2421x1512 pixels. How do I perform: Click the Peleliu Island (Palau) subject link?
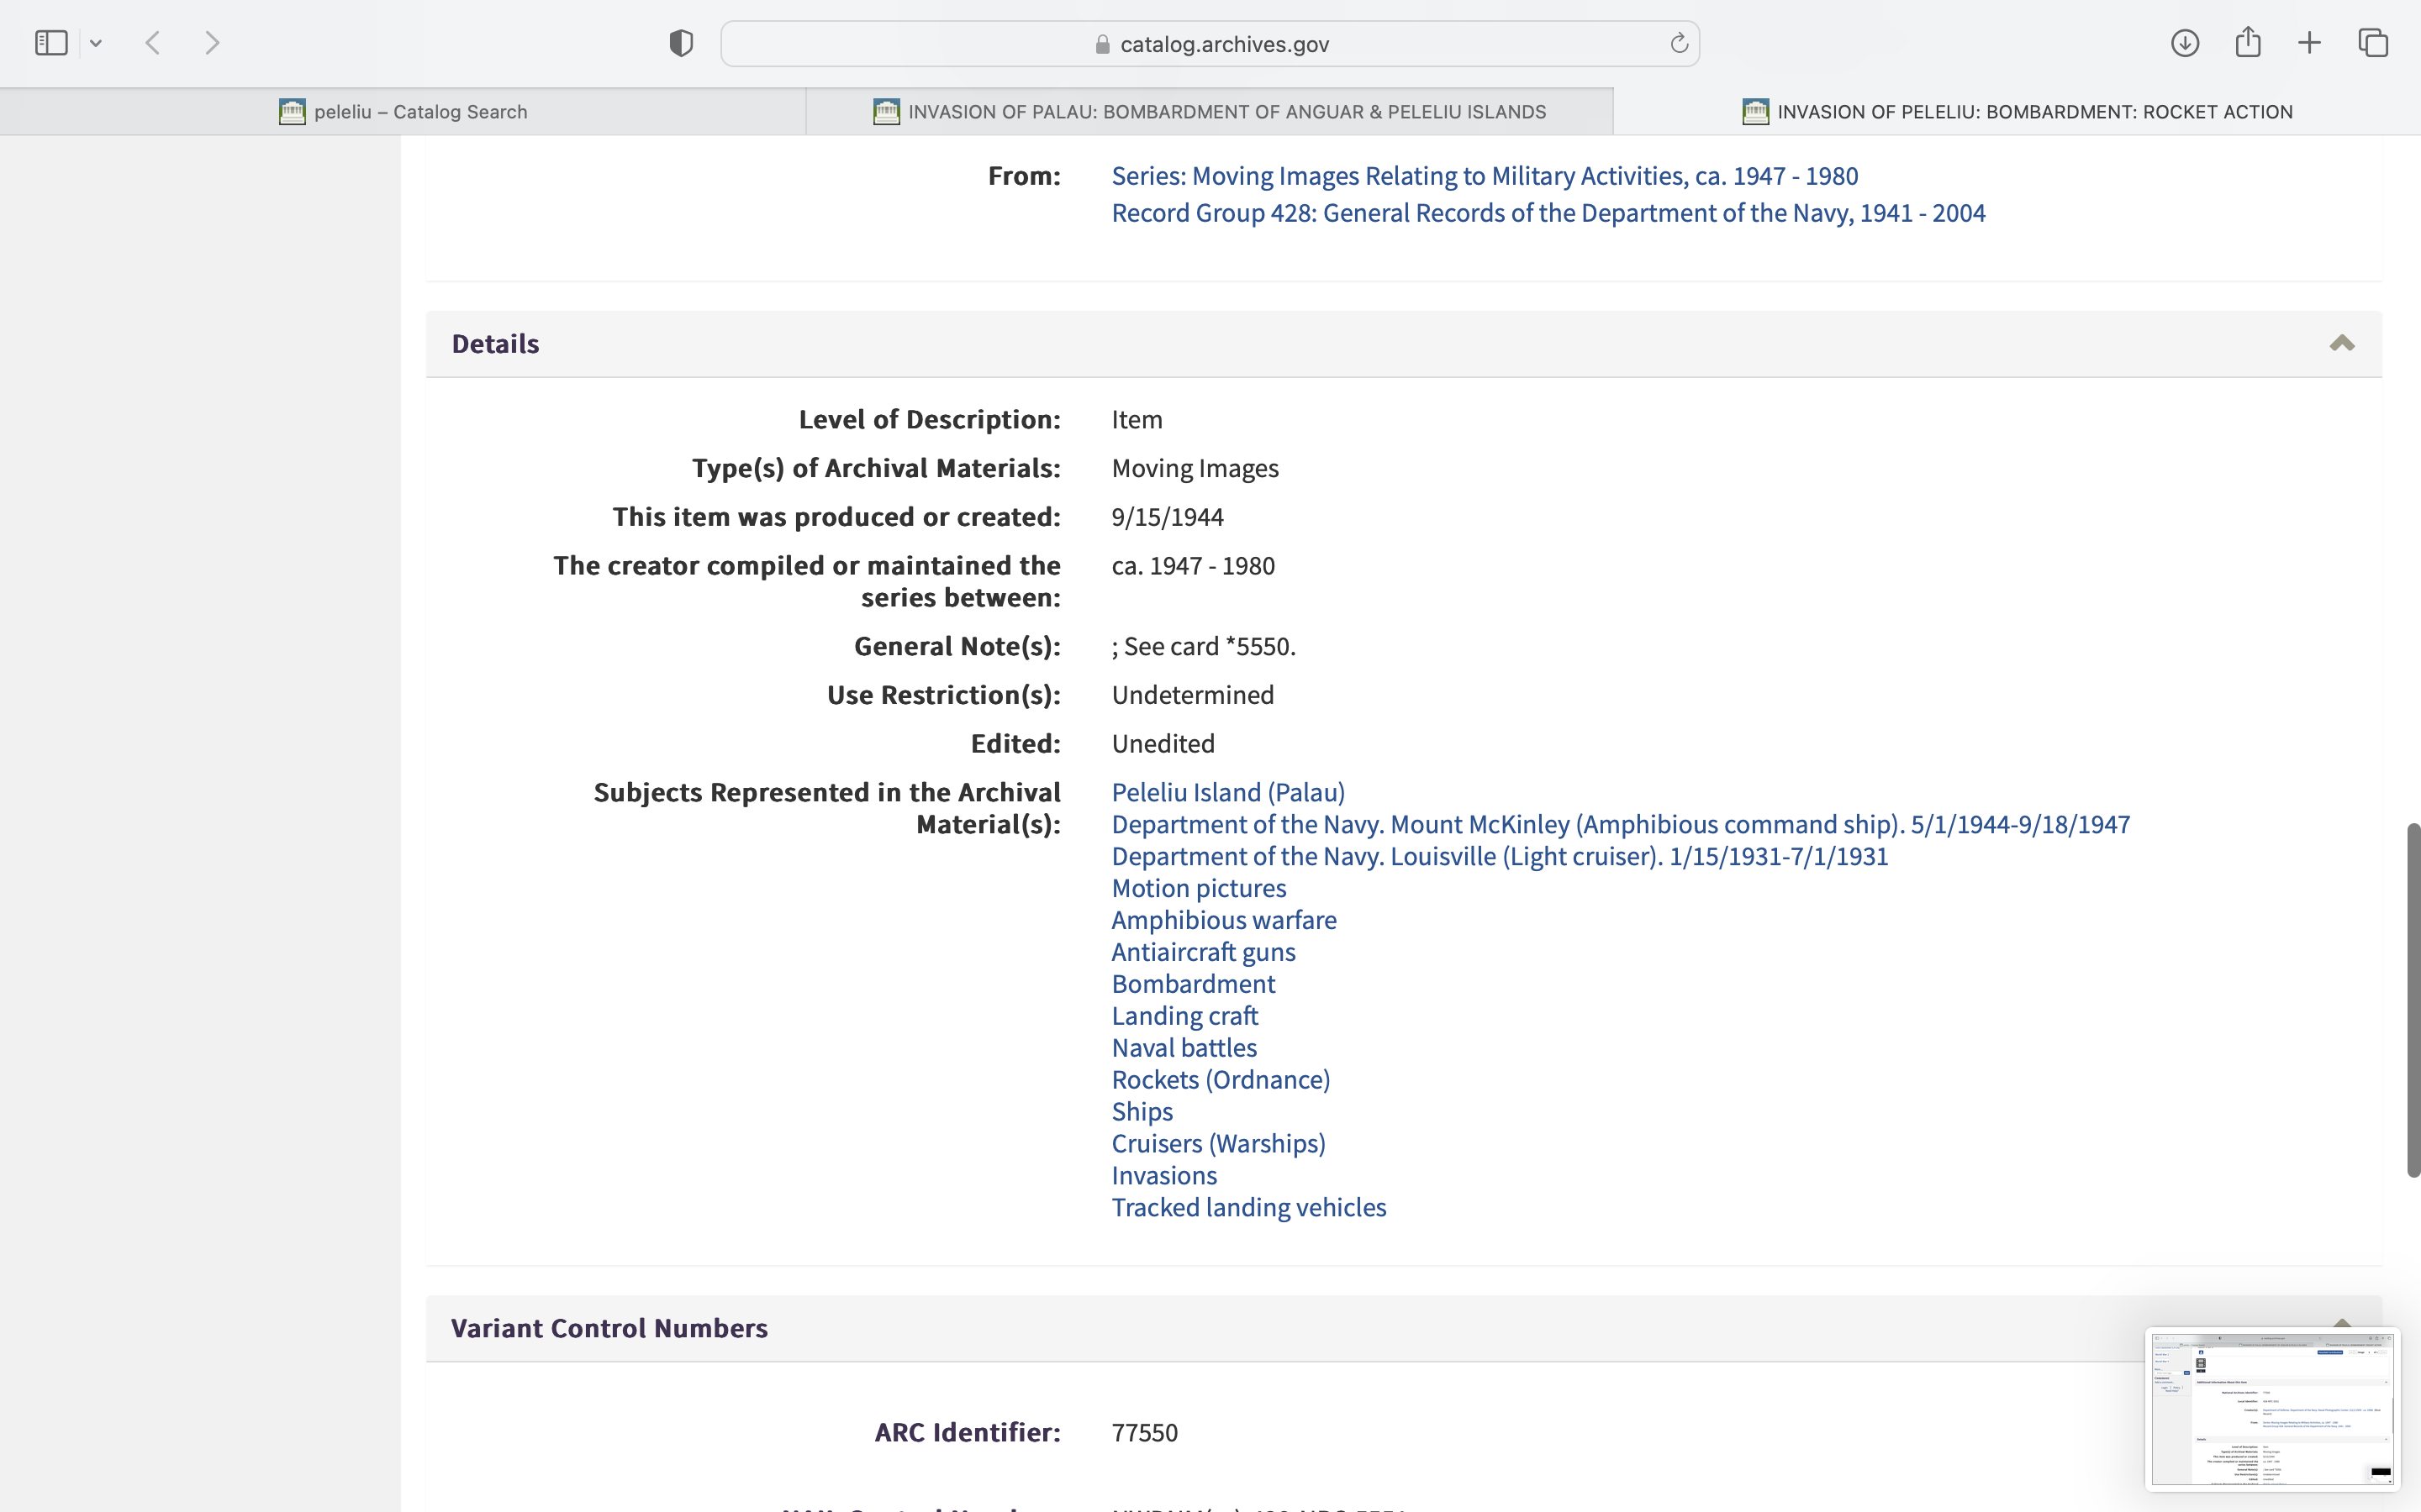coord(1227,792)
